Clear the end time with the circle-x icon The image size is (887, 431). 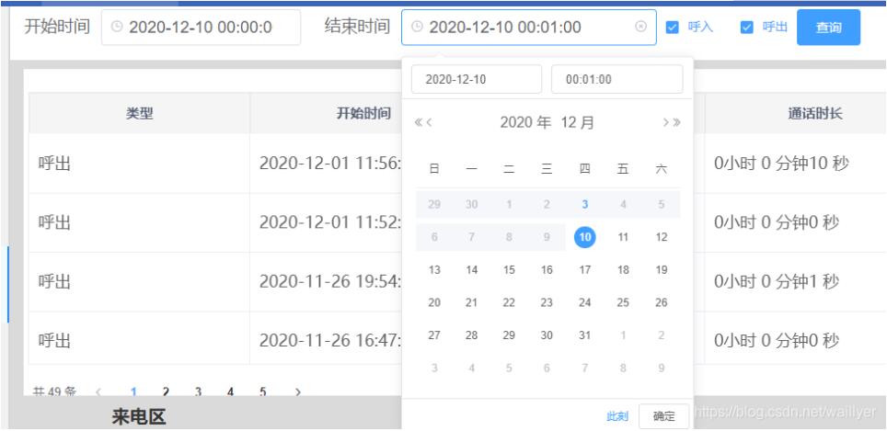pos(640,28)
